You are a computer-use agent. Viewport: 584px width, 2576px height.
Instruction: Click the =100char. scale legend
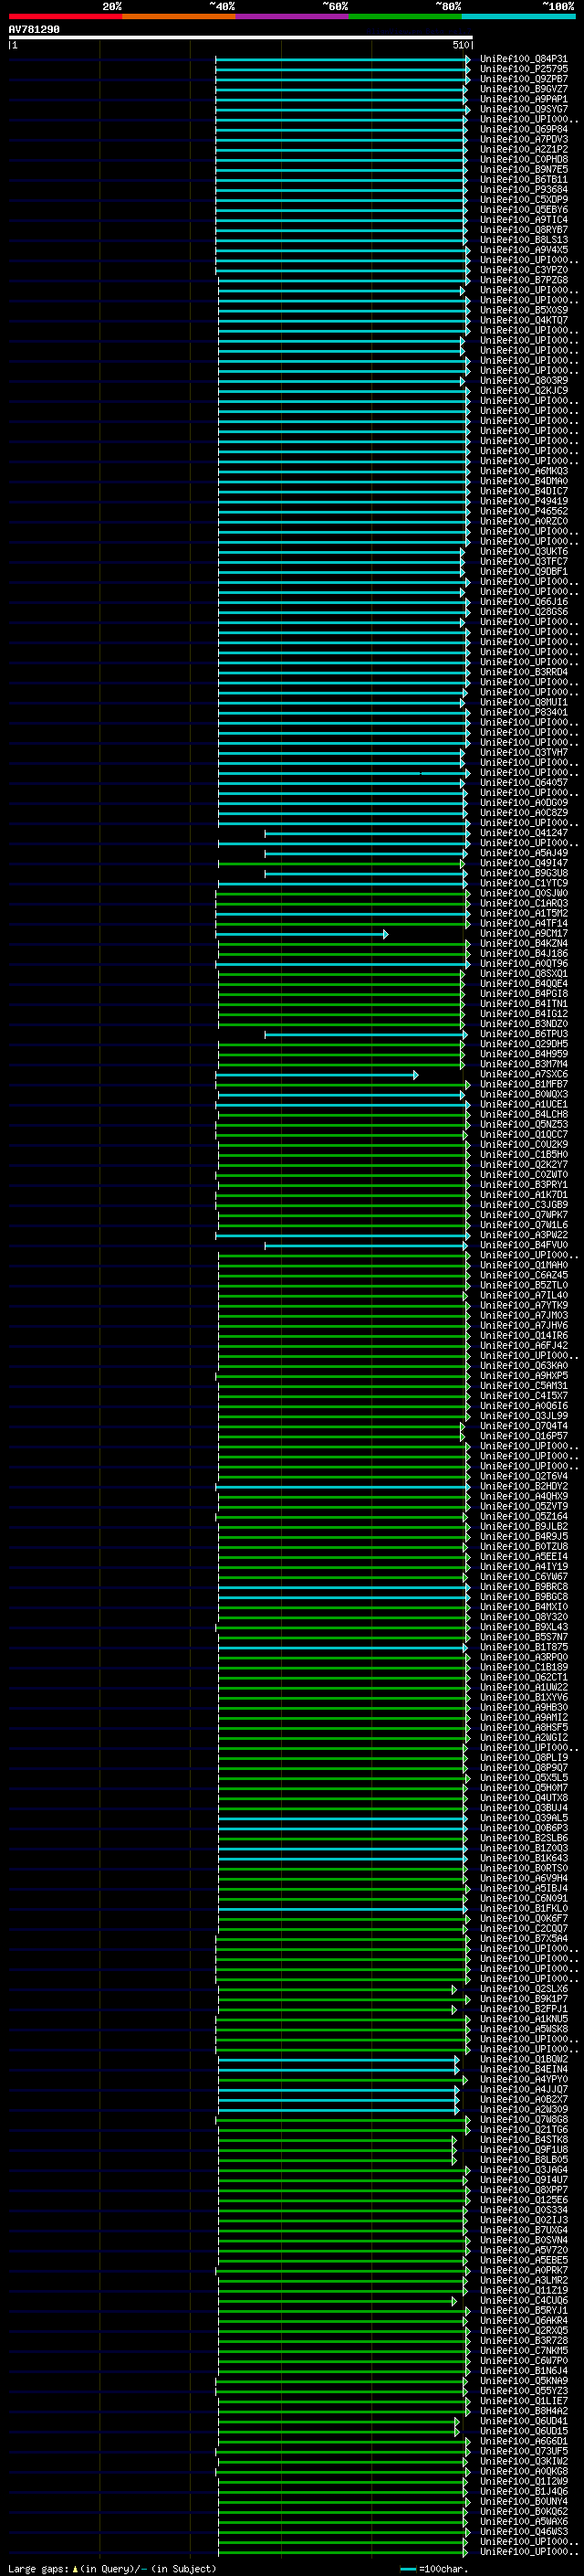[x=434, y=2569]
